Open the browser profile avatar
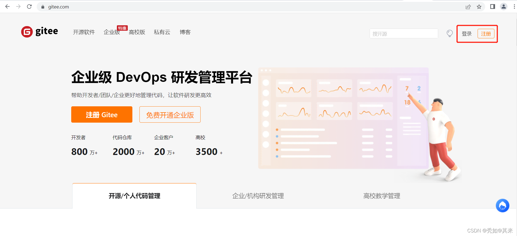The image size is (517, 236). pyautogui.click(x=504, y=7)
